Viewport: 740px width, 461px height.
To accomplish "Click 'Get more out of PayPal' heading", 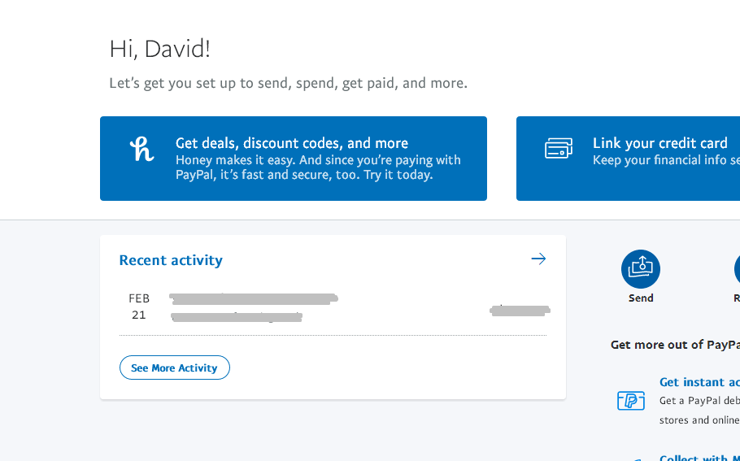I will pyautogui.click(x=674, y=345).
